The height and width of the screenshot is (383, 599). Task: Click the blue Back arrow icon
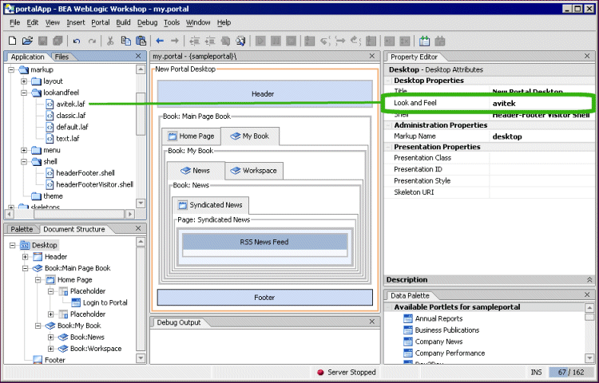click(160, 41)
